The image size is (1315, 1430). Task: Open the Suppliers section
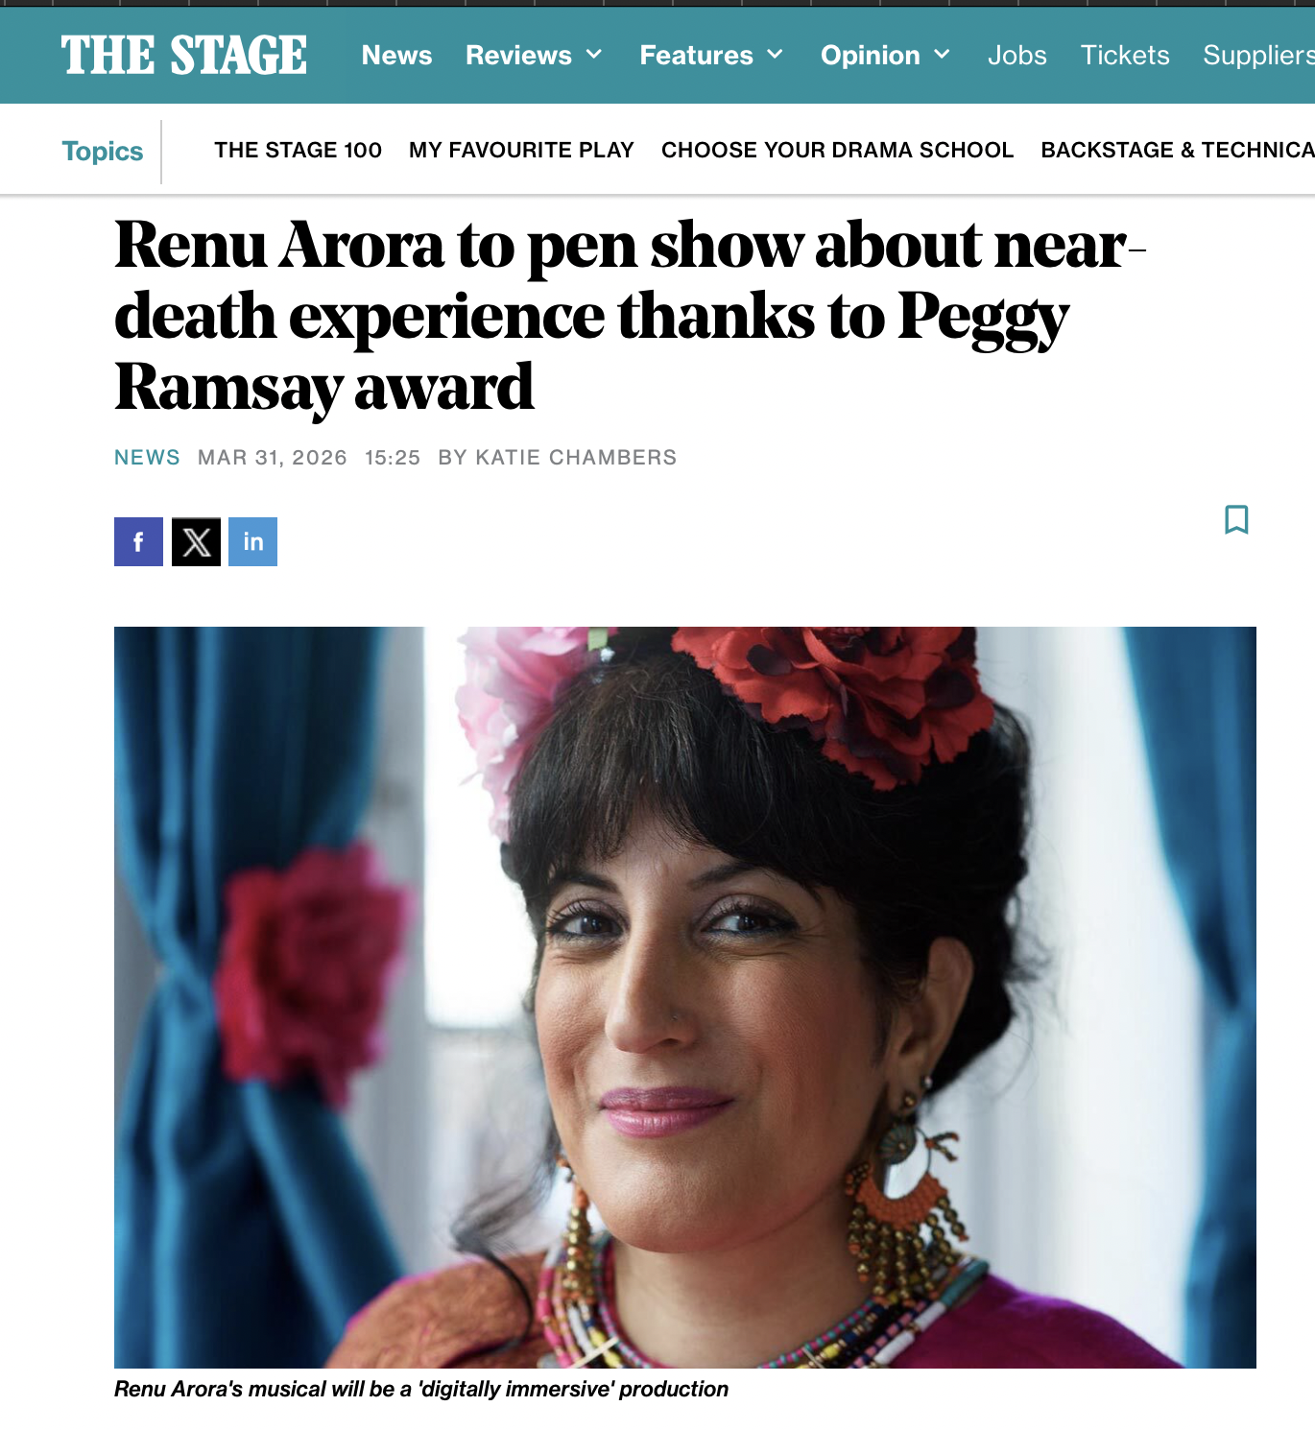coord(1258,55)
